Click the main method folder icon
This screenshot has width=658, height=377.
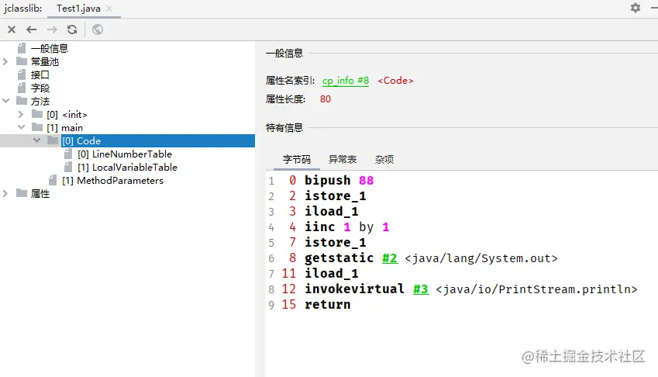tap(37, 127)
